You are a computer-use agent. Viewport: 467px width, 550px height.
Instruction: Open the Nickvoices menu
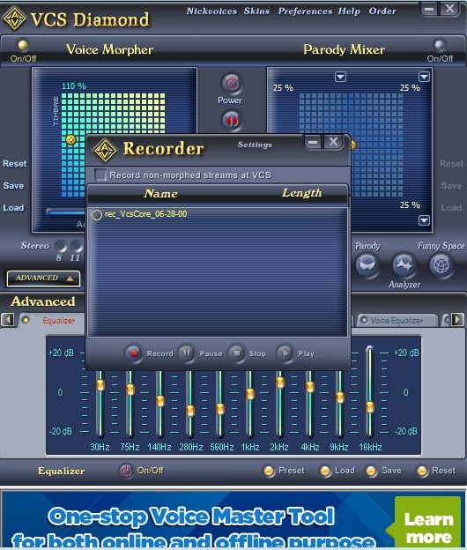pyautogui.click(x=211, y=11)
